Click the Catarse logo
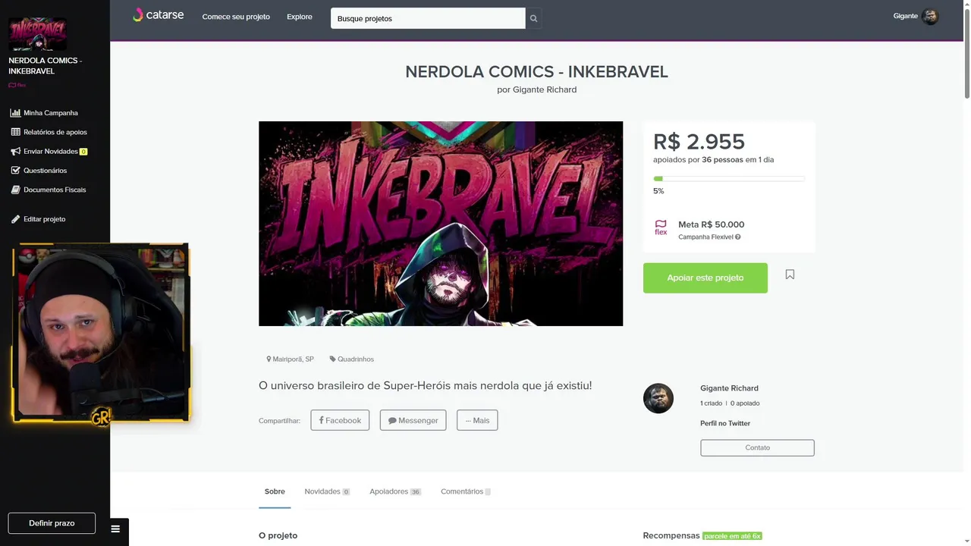Screen dimensions: 971x546 (x=158, y=15)
